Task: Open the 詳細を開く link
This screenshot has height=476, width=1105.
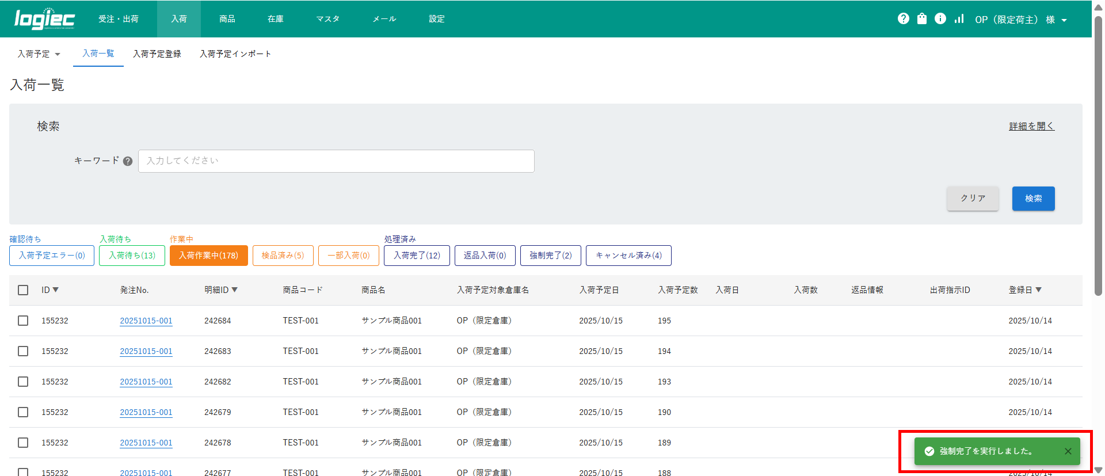Action: (x=1031, y=126)
